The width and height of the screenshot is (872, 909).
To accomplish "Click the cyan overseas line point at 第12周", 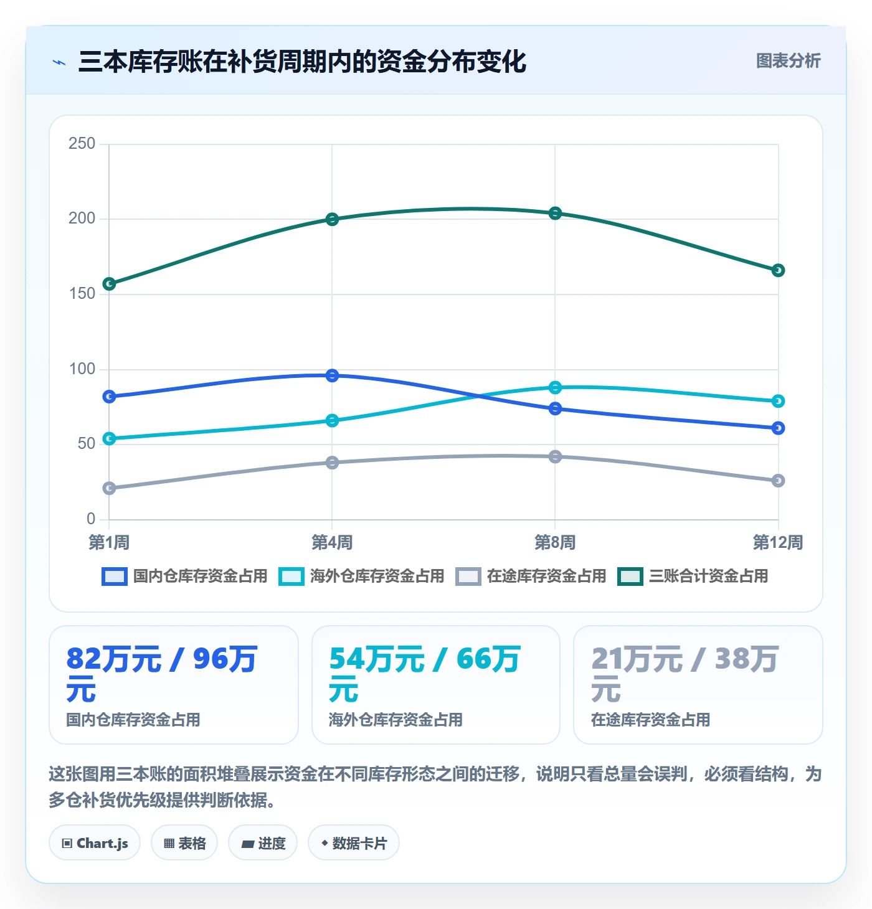I will tap(778, 401).
